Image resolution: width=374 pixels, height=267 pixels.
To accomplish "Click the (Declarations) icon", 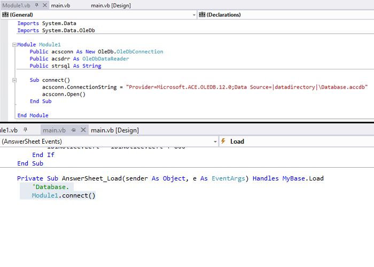I will coord(202,15).
